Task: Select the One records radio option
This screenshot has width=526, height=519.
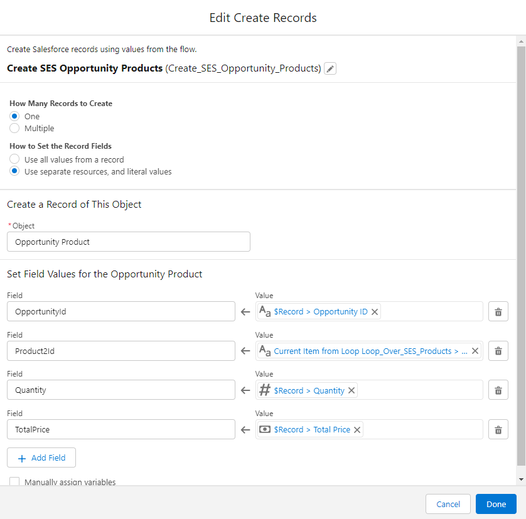Action: click(x=14, y=117)
